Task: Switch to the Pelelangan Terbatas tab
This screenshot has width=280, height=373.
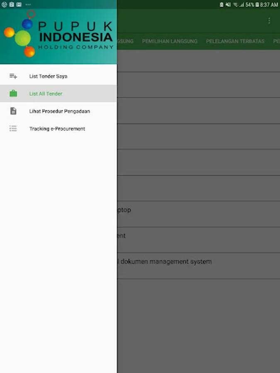Action: tap(235, 41)
